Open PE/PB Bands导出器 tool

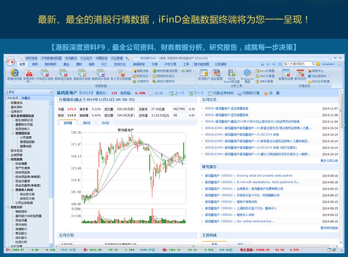[x=231, y=76]
